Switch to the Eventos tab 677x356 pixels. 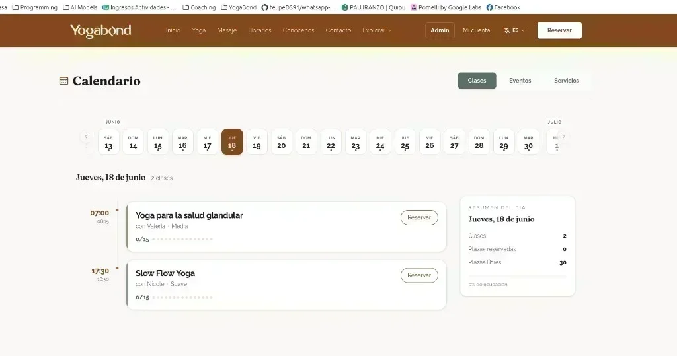tap(520, 81)
